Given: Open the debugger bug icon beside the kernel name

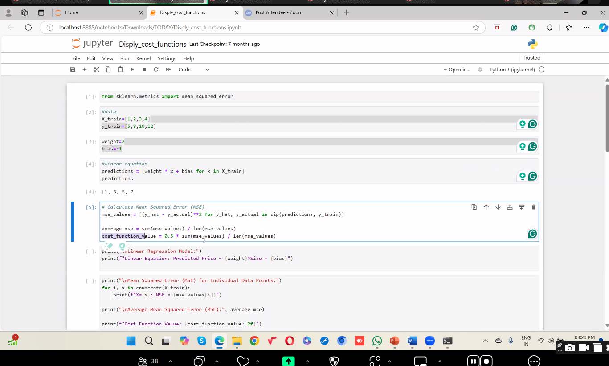Looking at the screenshot, I should coord(480,70).
